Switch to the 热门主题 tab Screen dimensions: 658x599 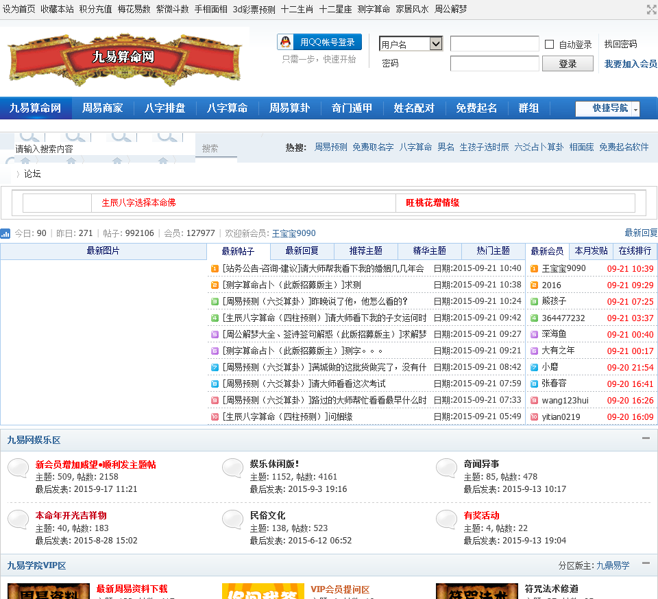tap(493, 250)
